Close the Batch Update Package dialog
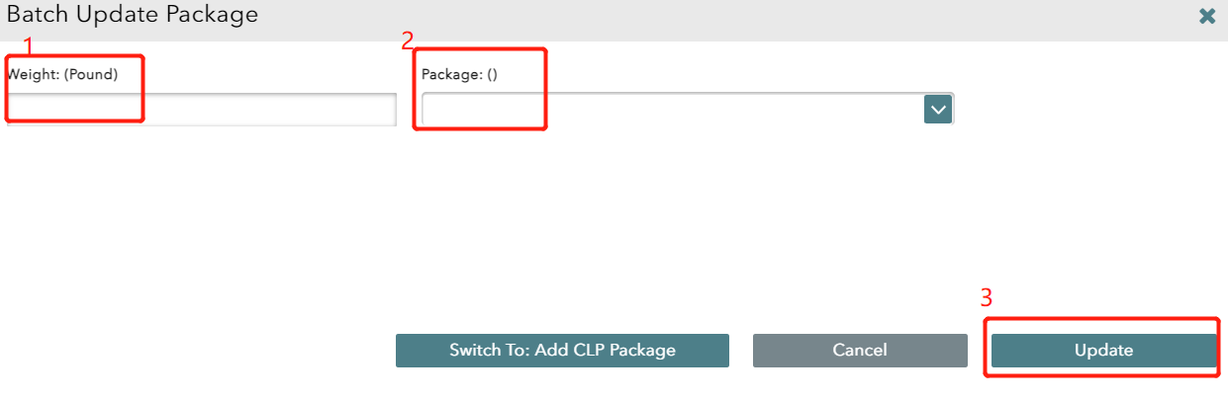The width and height of the screenshot is (1228, 401). (1206, 16)
